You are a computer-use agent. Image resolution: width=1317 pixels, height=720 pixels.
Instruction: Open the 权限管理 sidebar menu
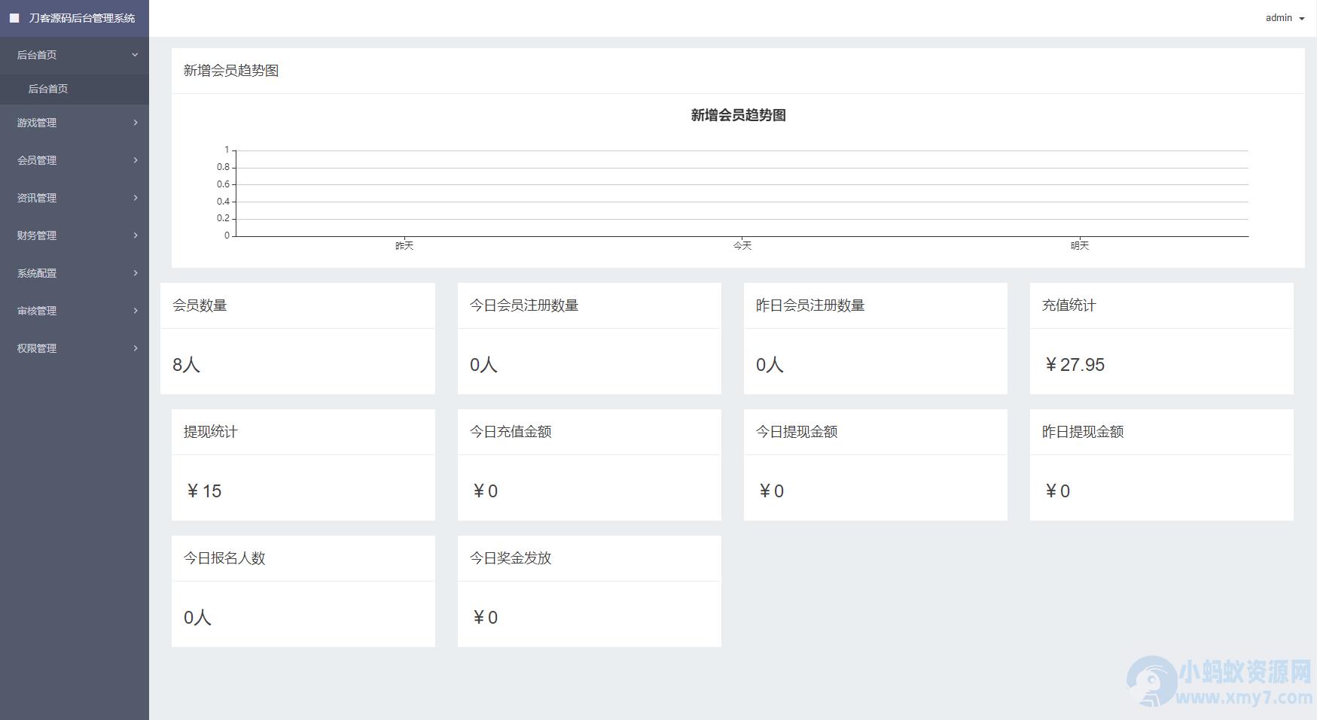[x=75, y=348]
